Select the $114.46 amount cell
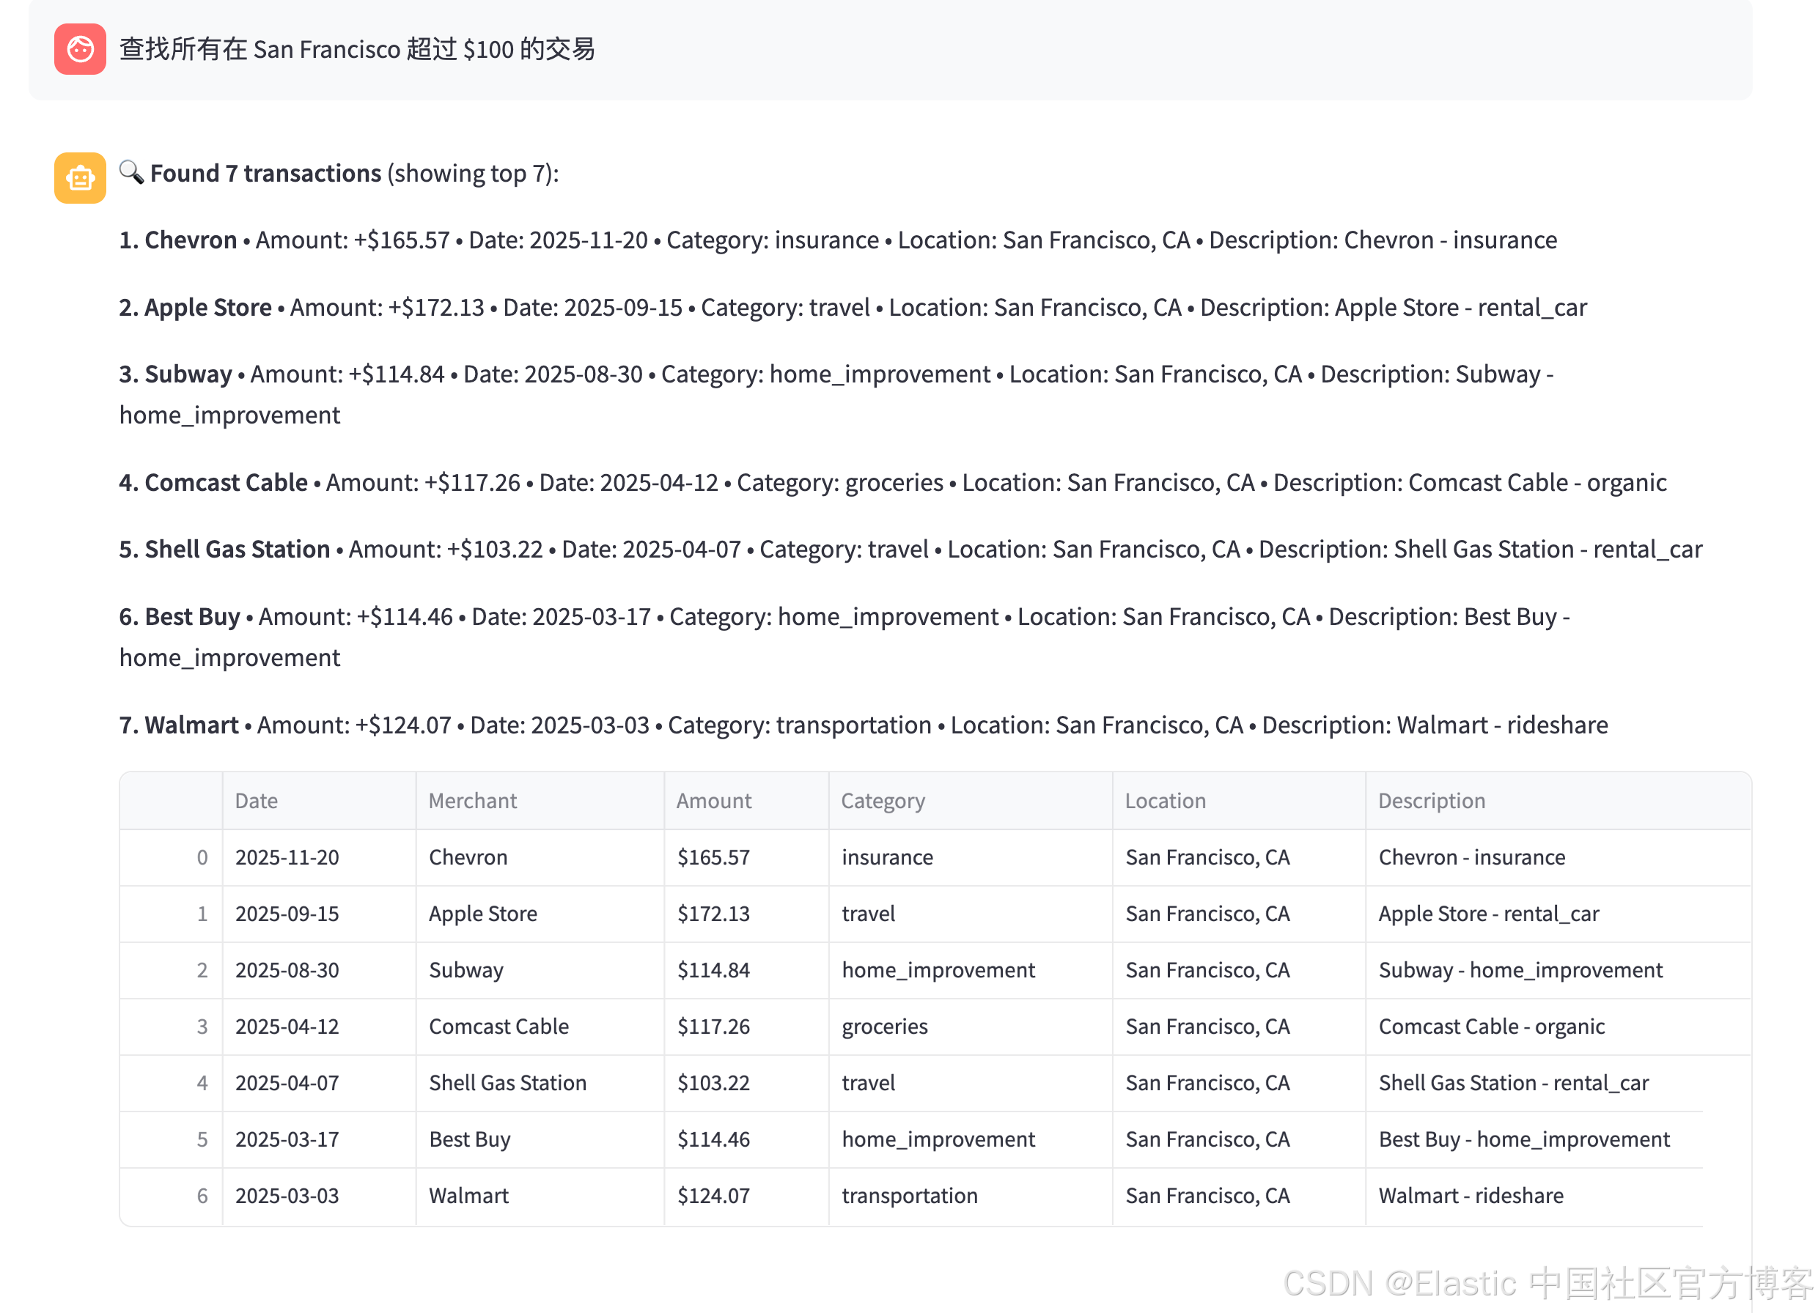The image size is (1818, 1313). point(747,1140)
